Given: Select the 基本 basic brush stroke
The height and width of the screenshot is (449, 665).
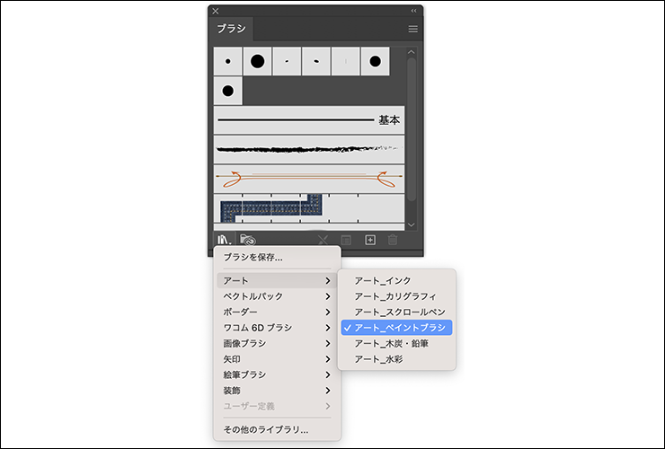Looking at the screenshot, I should 308,119.
